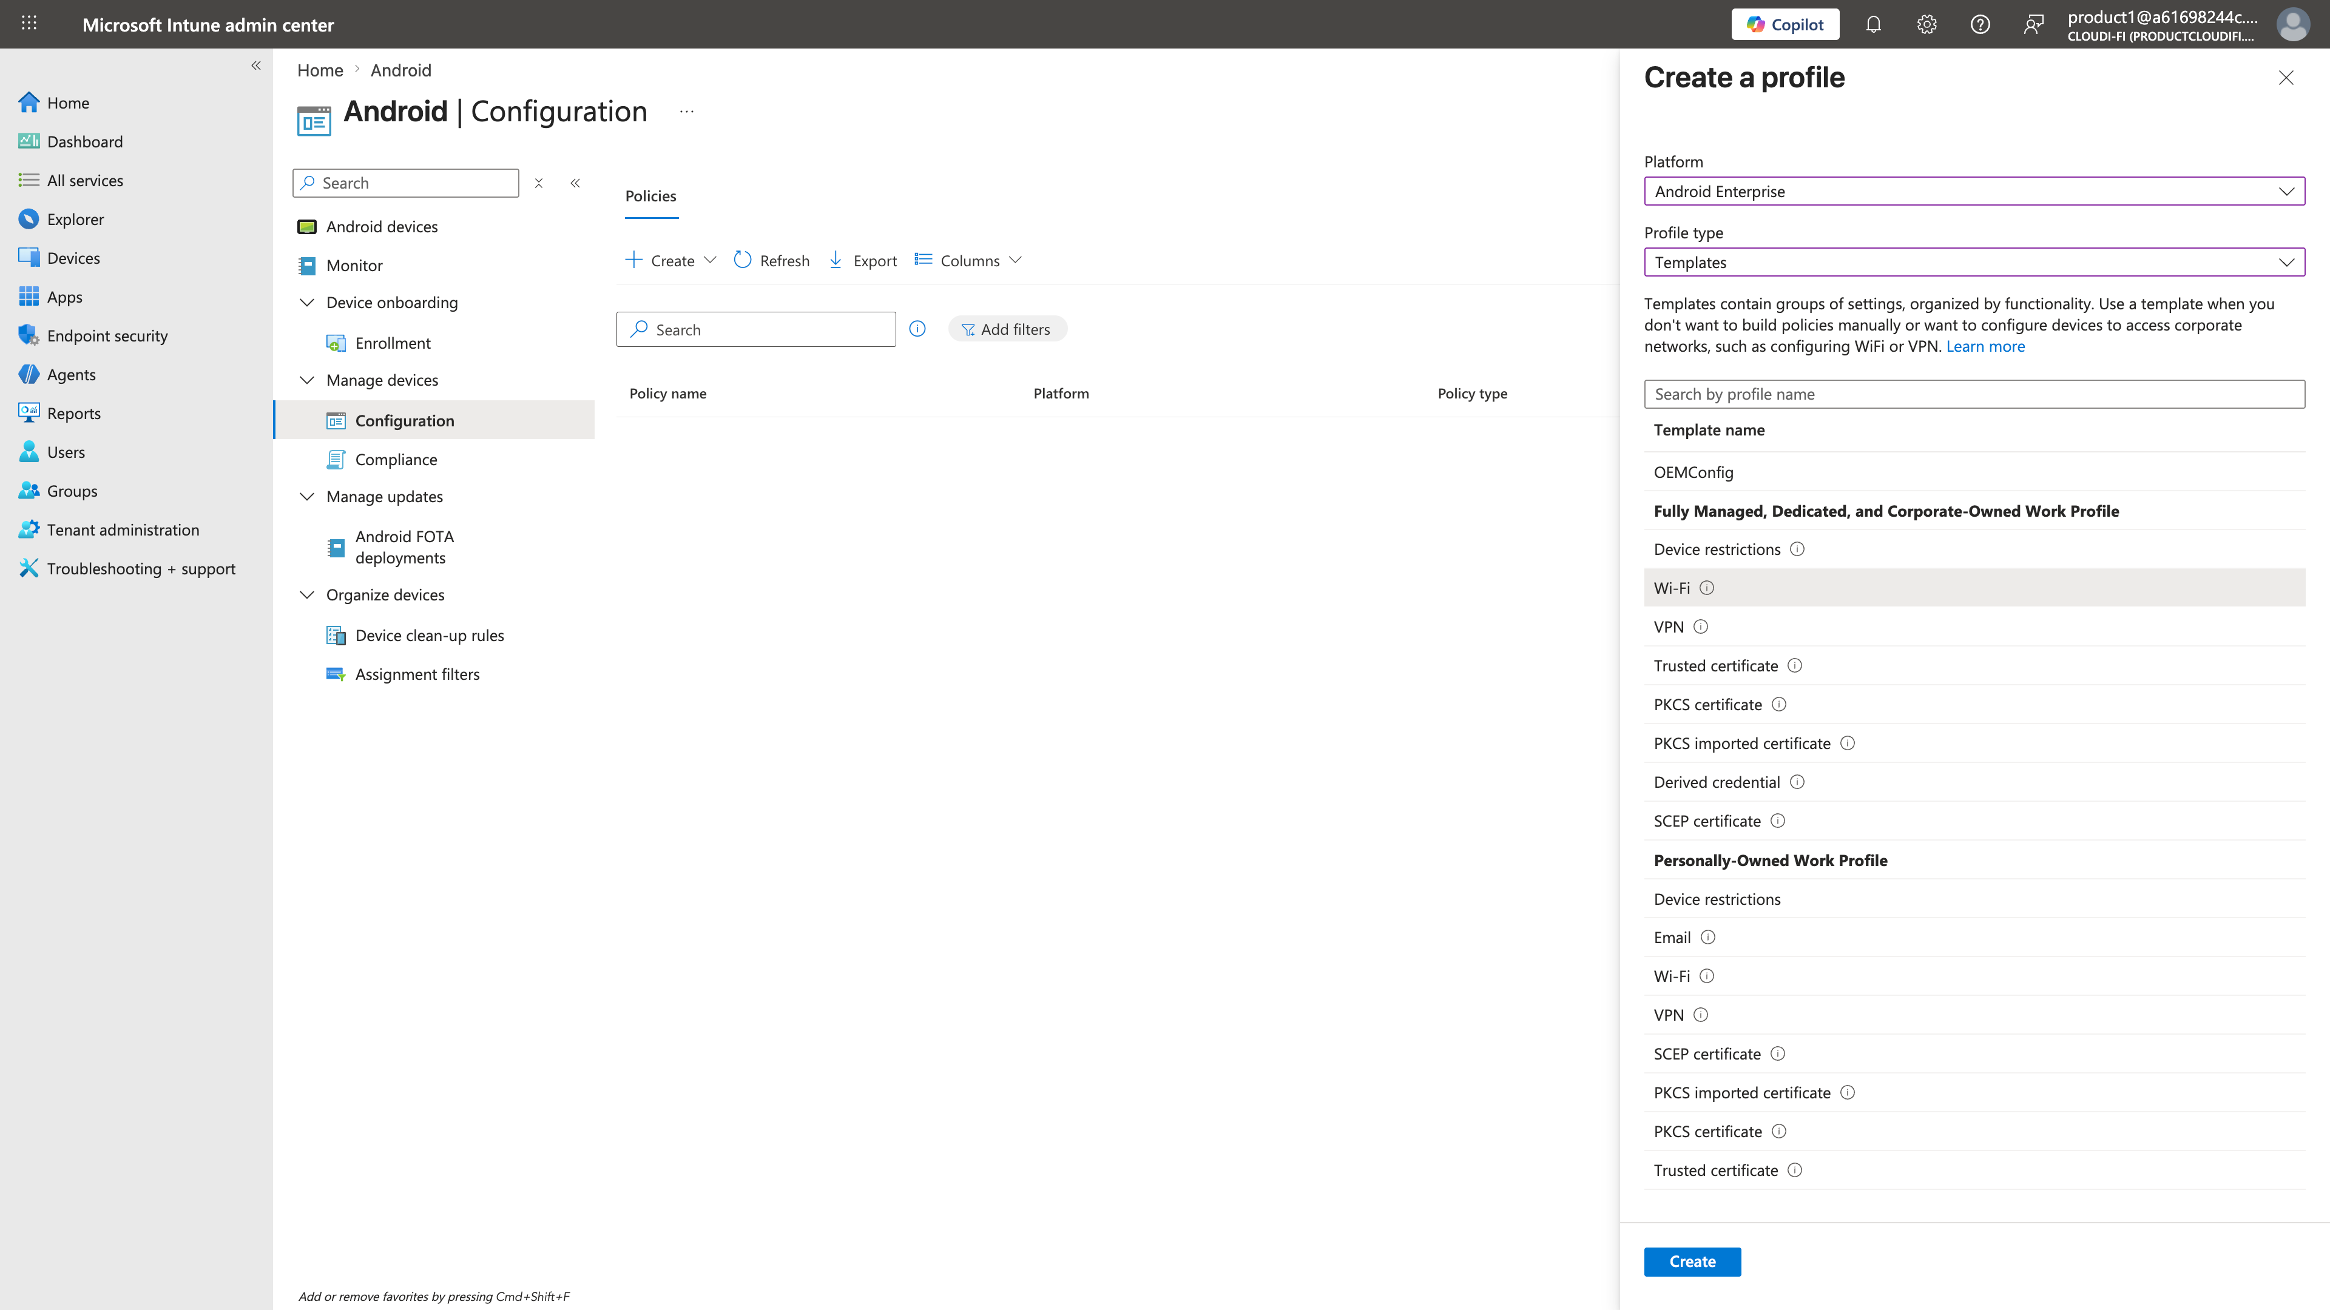Image resolution: width=2330 pixels, height=1310 pixels.
Task: Close the Create a profile panel
Action: (2286, 79)
